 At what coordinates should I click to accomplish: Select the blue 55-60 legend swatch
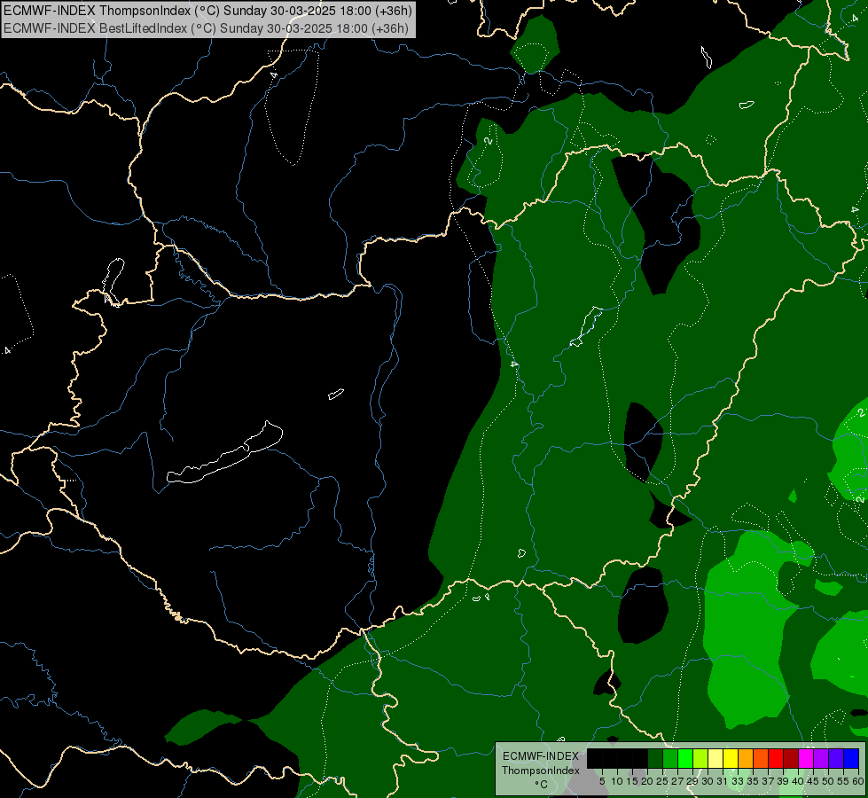pyautogui.click(x=851, y=758)
